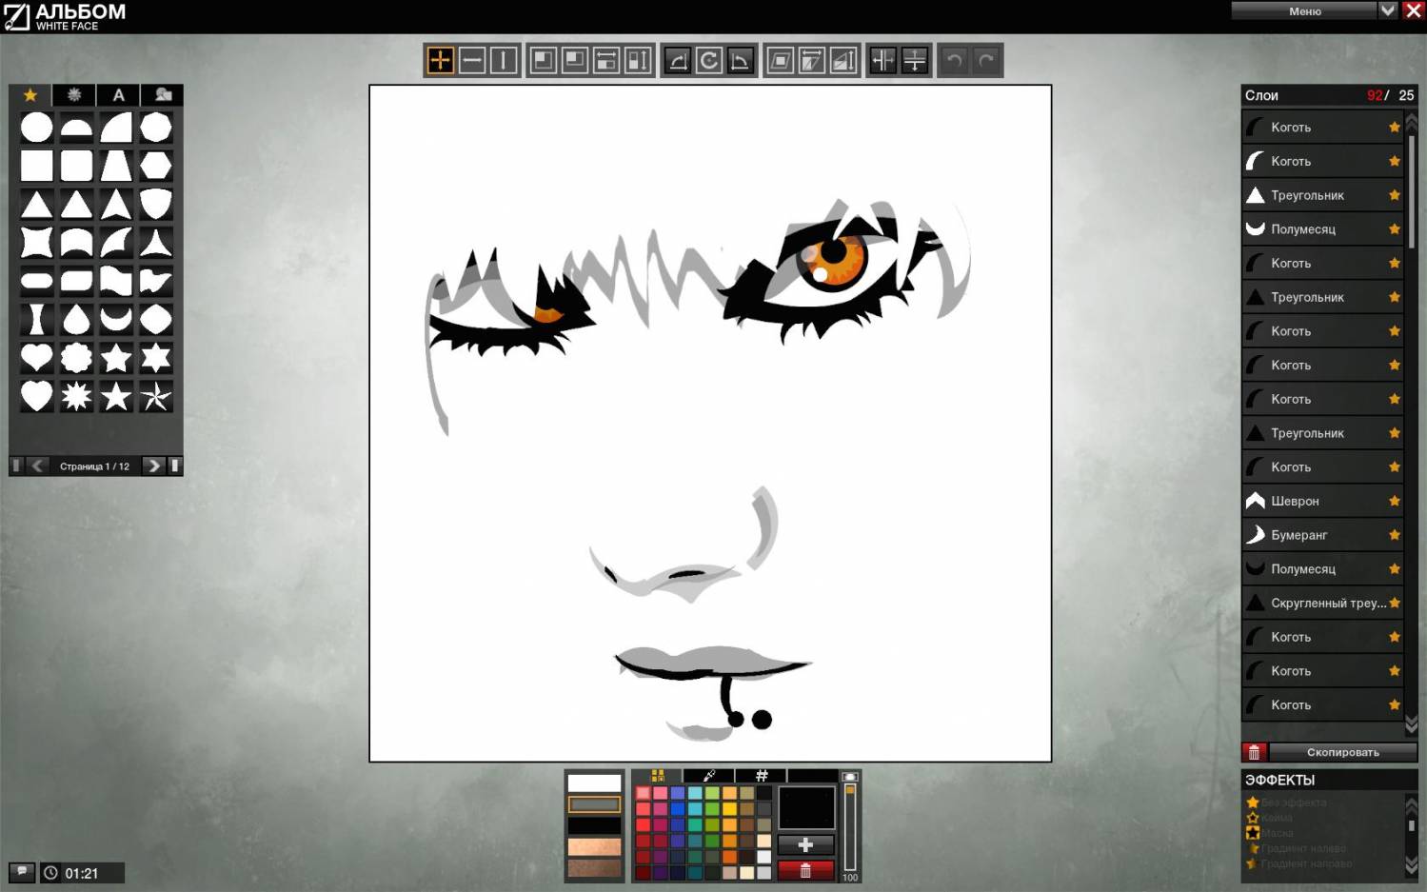This screenshot has width=1427, height=892.
Task: Pick the heart shape from the shapes grid
Action: [36, 358]
